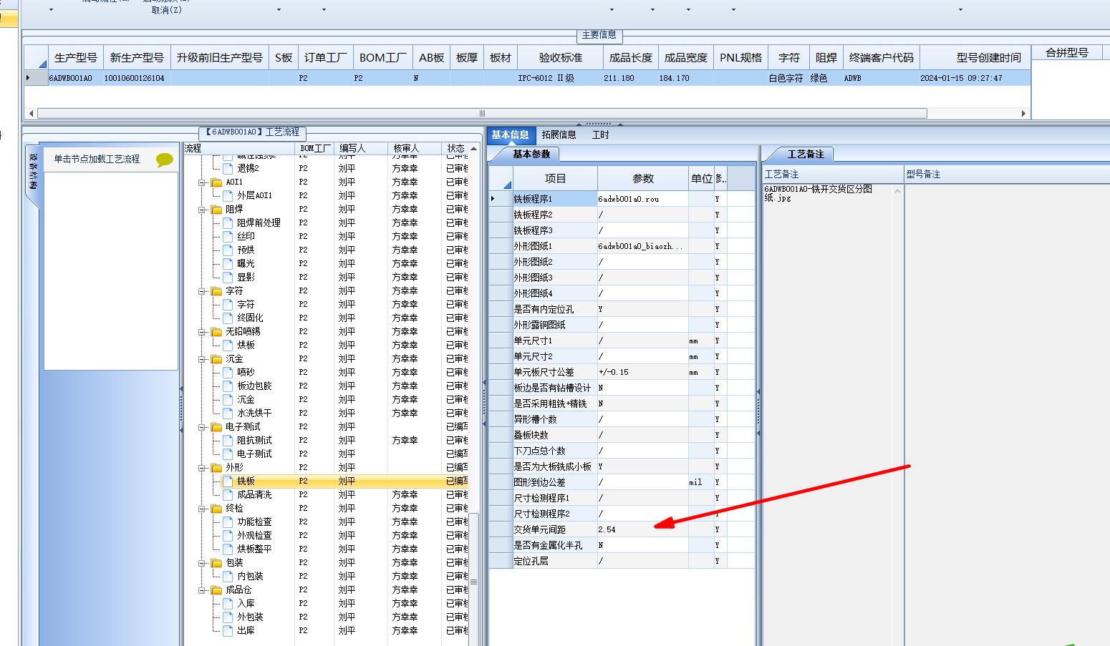Click the document icon next to 入库
The image size is (1110, 646).
click(228, 603)
